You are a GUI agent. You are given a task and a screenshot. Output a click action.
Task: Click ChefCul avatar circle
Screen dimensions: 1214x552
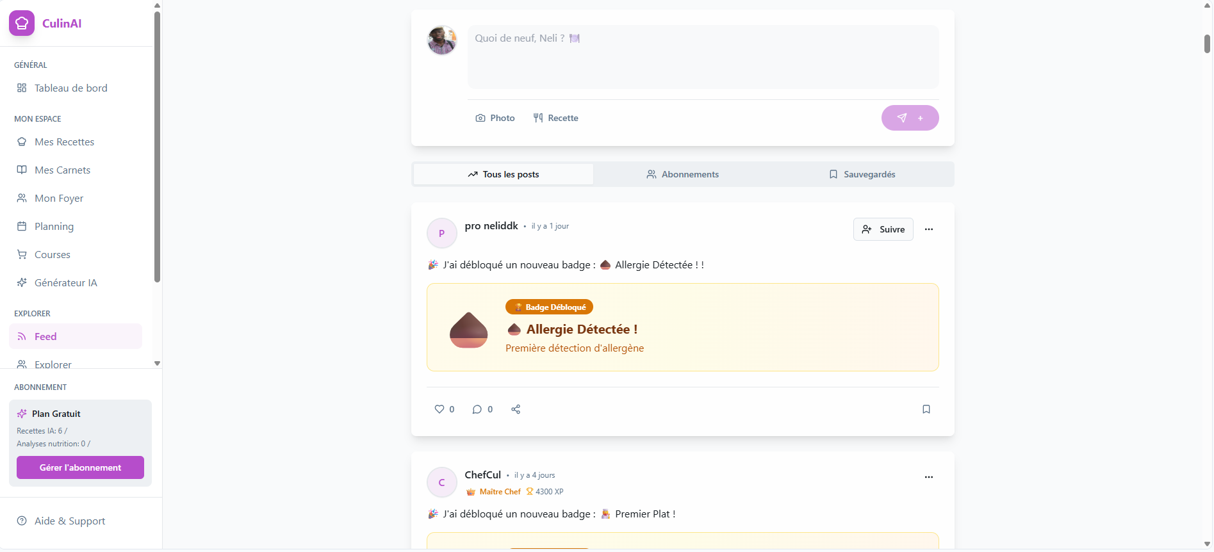pyautogui.click(x=442, y=482)
